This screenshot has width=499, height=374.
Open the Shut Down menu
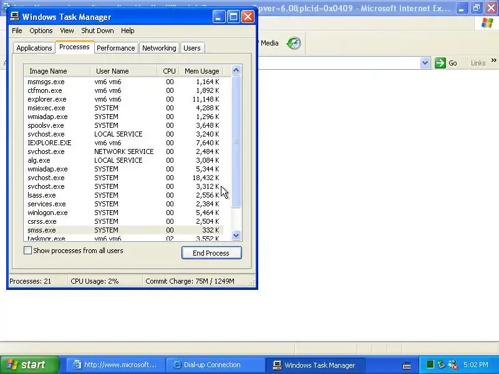click(97, 31)
